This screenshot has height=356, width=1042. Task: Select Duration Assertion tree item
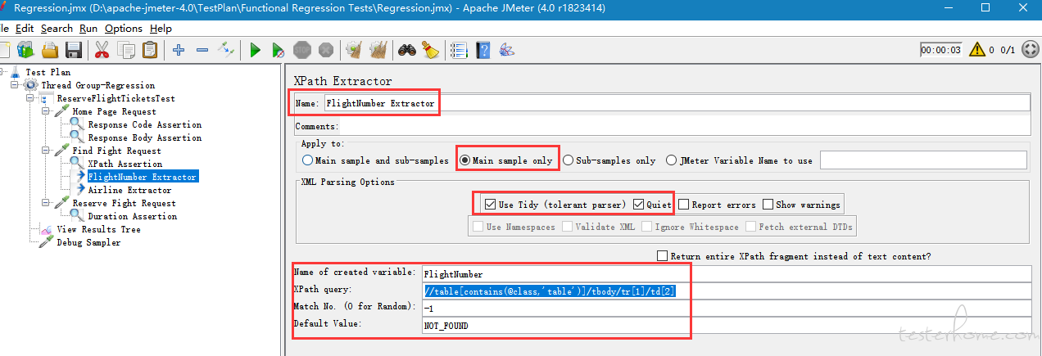tap(132, 216)
